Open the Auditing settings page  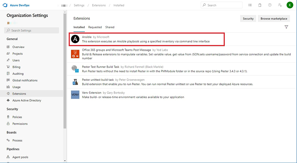[x=18, y=74]
